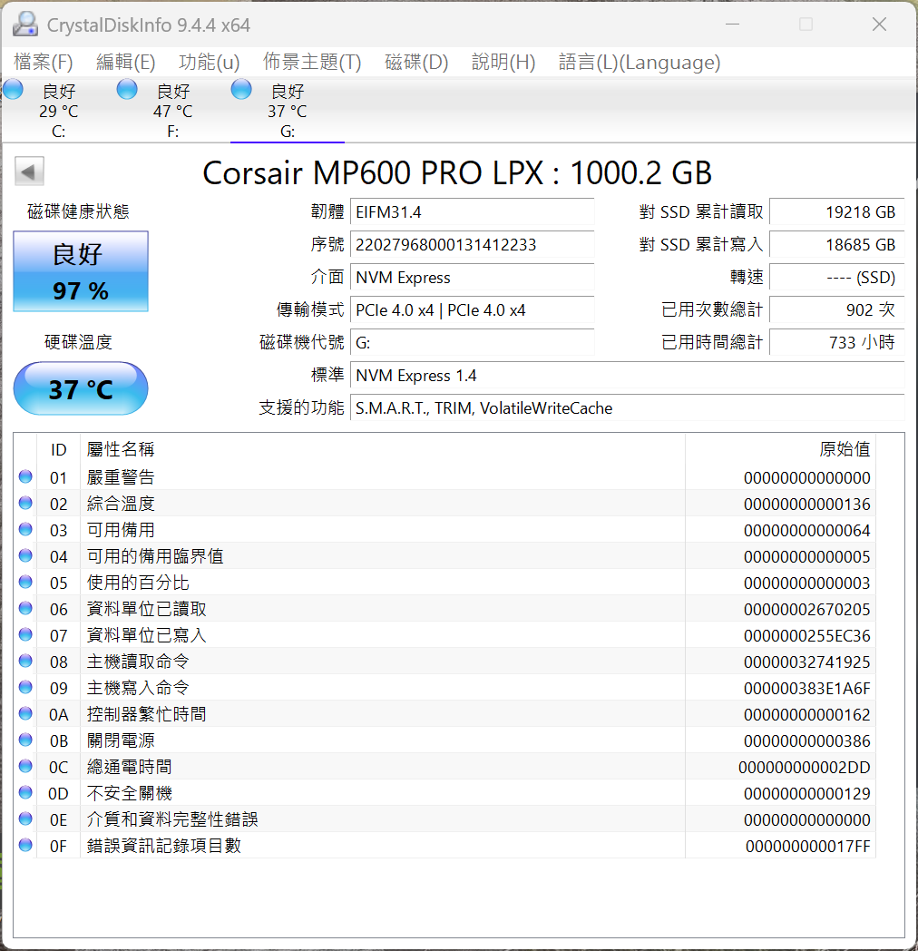
Task: Click the back arrow navigation button
Action: 28,171
